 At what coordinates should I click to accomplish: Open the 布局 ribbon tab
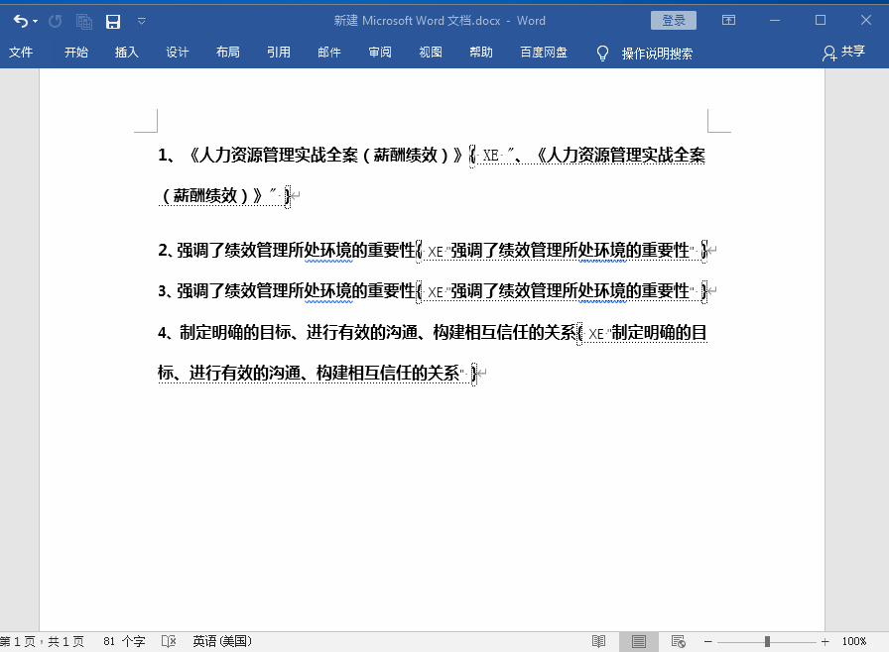point(228,53)
